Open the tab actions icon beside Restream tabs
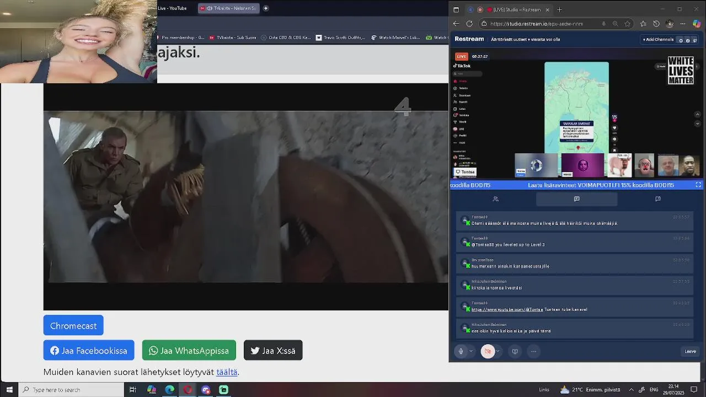 point(456,9)
